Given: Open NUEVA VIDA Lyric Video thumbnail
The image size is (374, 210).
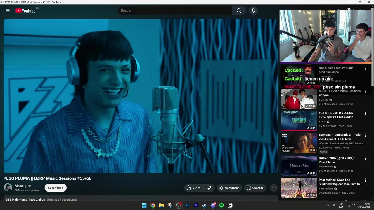Looking at the screenshot, I should (299, 166).
